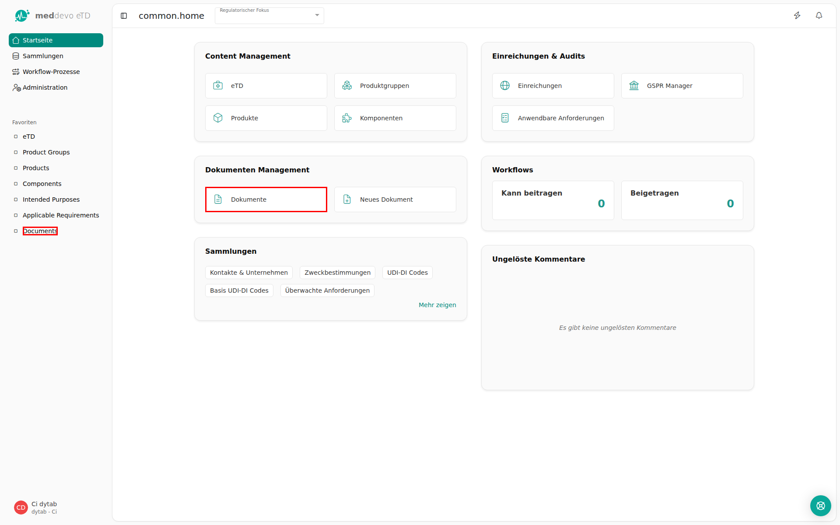Click the GSPR Manager building icon
This screenshot has width=840, height=525.
click(x=634, y=86)
